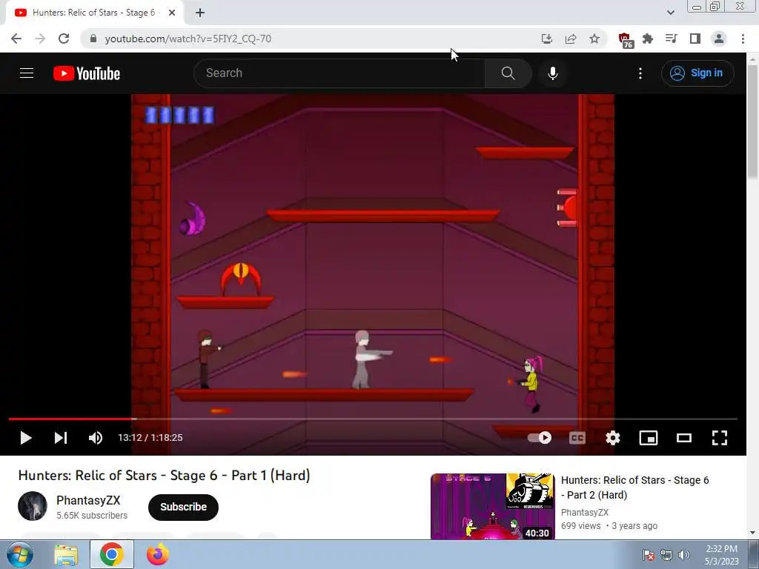Enter full screen mode
Screen dimensions: 759x569
click(719, 438)
